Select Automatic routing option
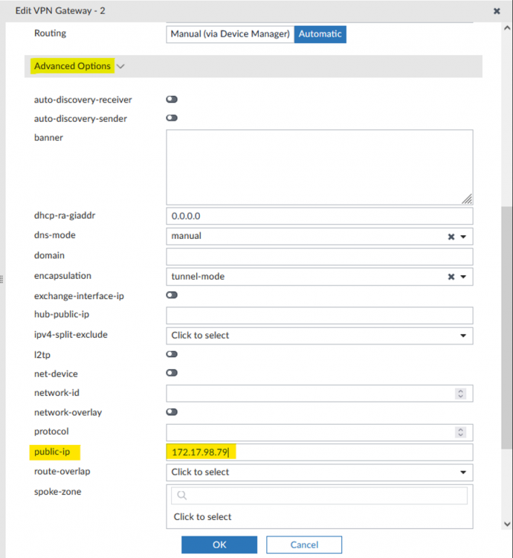Image resolution: width=513 pixels, height=558 pixels. click(320, 33)
